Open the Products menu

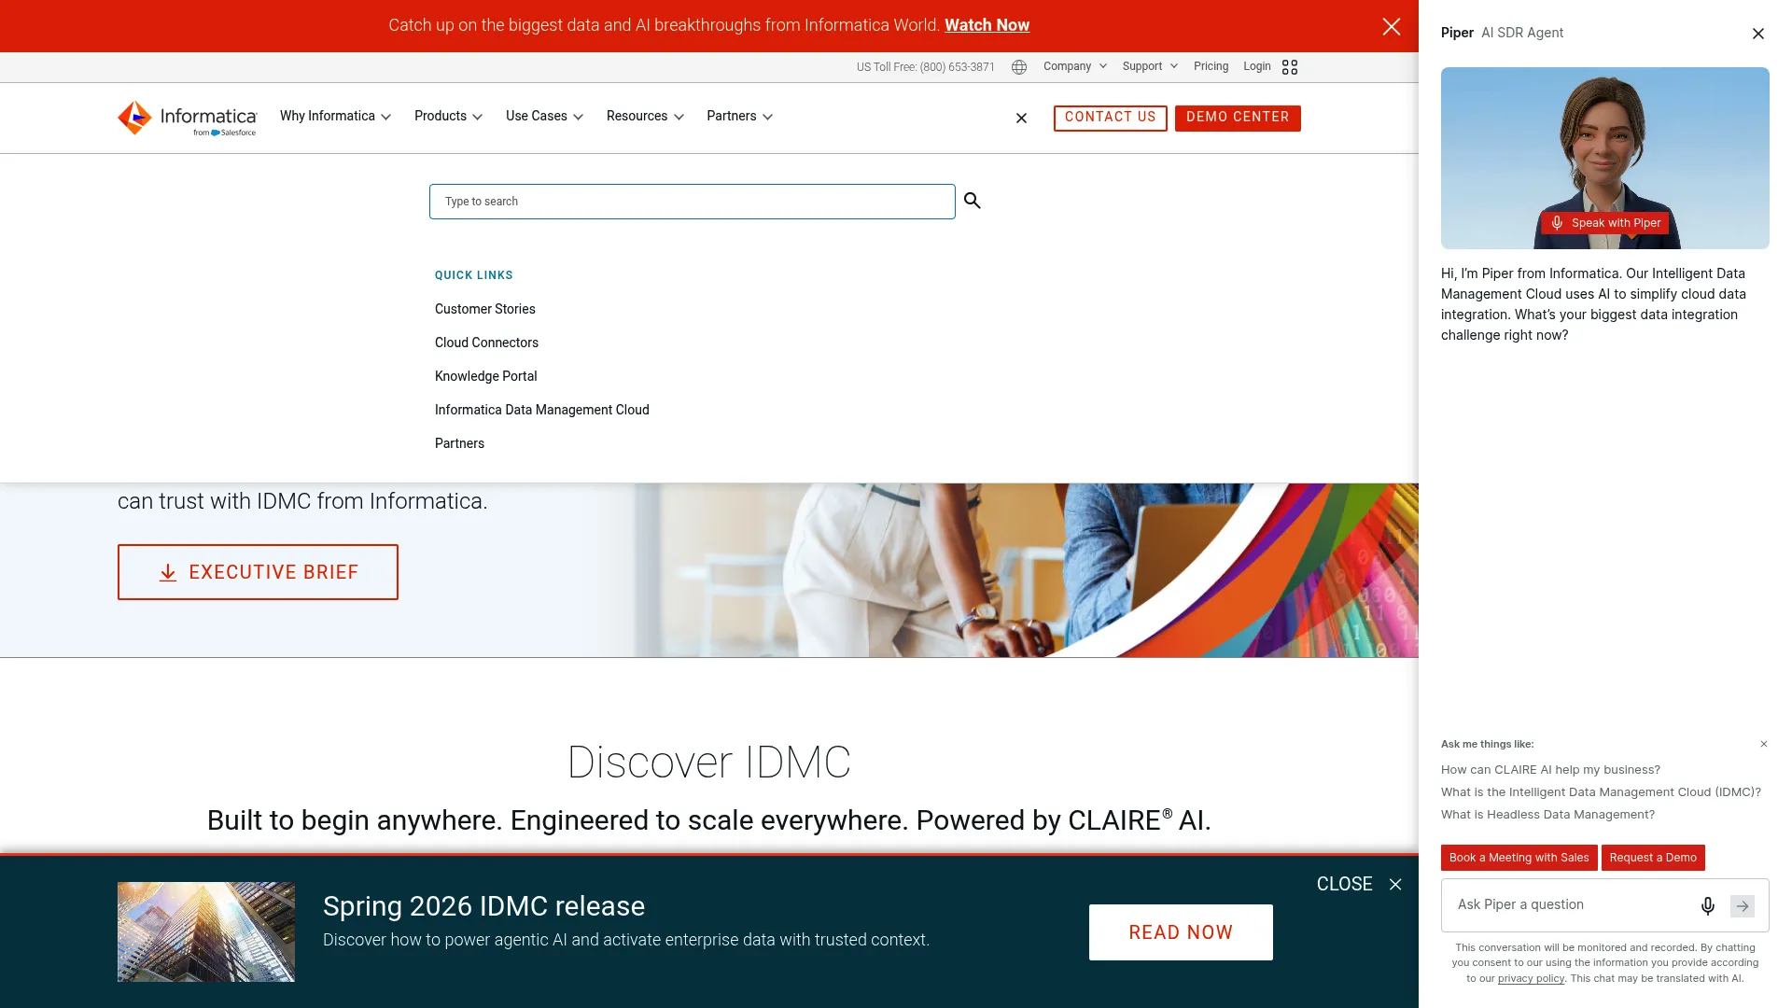(x=448, y=117)
